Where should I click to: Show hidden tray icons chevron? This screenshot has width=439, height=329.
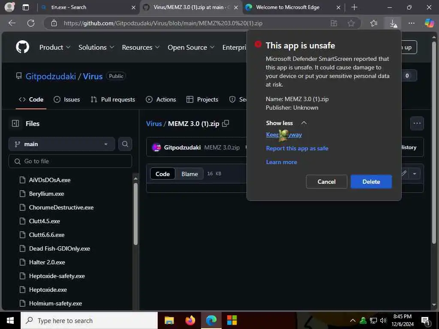[353, 320]
